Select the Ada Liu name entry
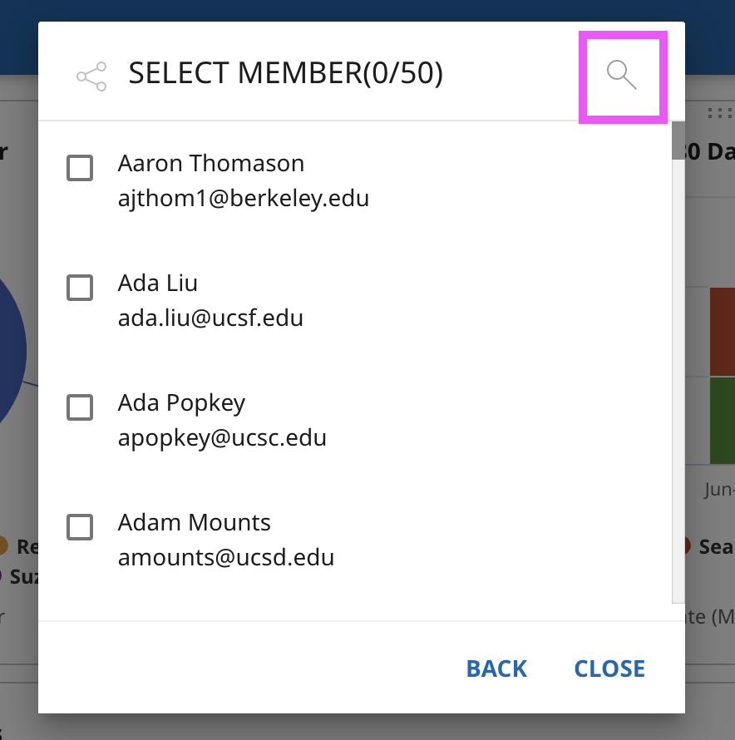735x740 pixels. click(x=158, y=283)
